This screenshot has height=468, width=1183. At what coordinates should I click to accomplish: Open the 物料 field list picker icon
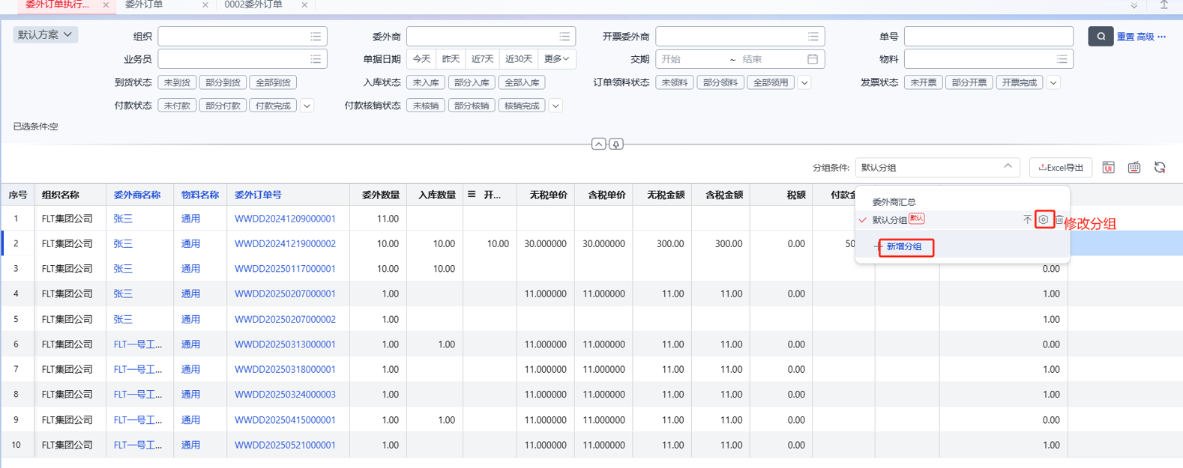[1062, 58]
